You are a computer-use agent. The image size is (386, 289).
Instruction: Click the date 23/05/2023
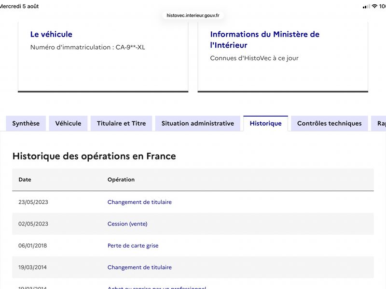click(x=33, y=202)
